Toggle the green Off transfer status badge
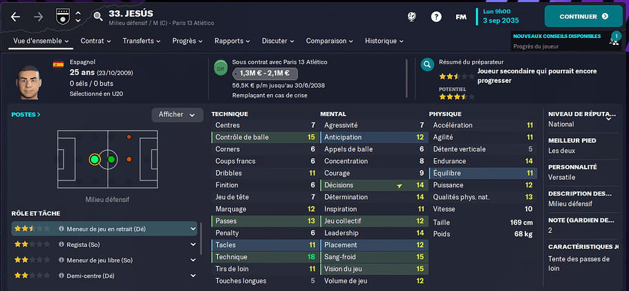The image size is (629, 291). pyautogui.click(x=220, y=68)
